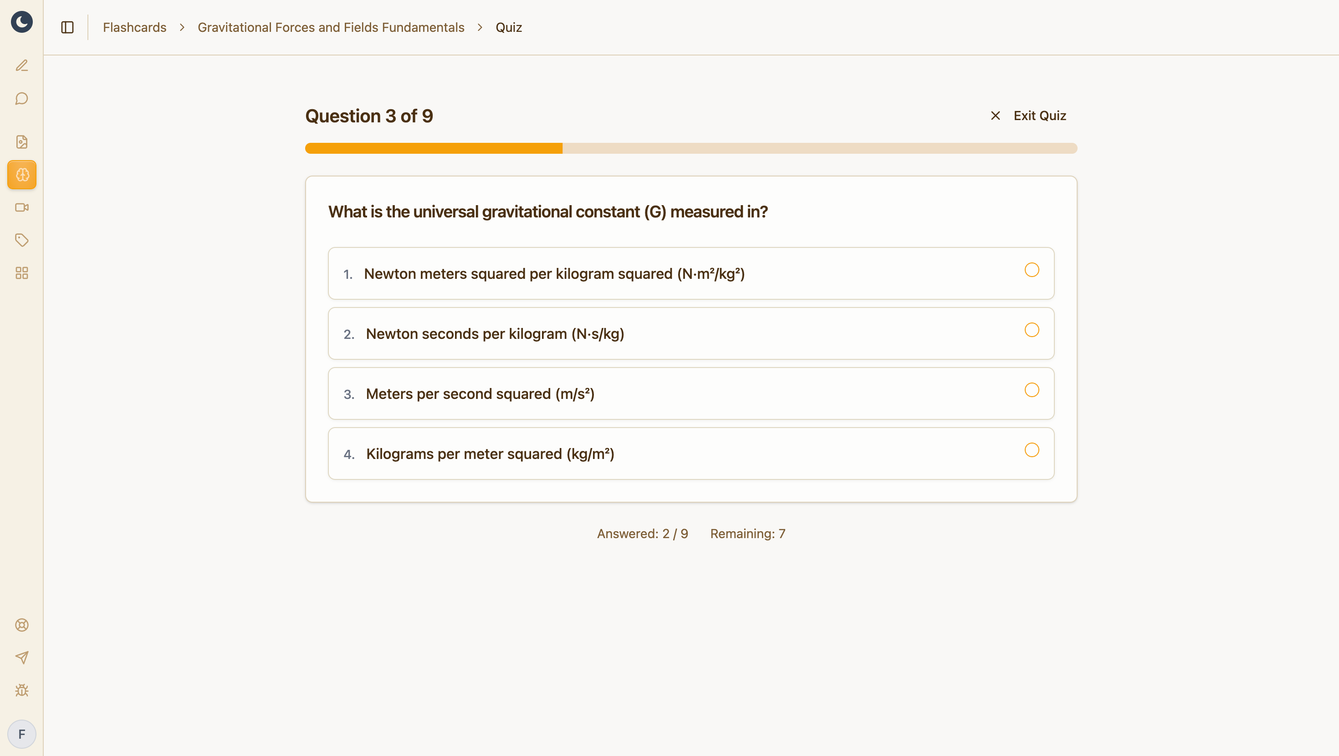Open help via the lifebuoy icon

click(x=21, y=625)
